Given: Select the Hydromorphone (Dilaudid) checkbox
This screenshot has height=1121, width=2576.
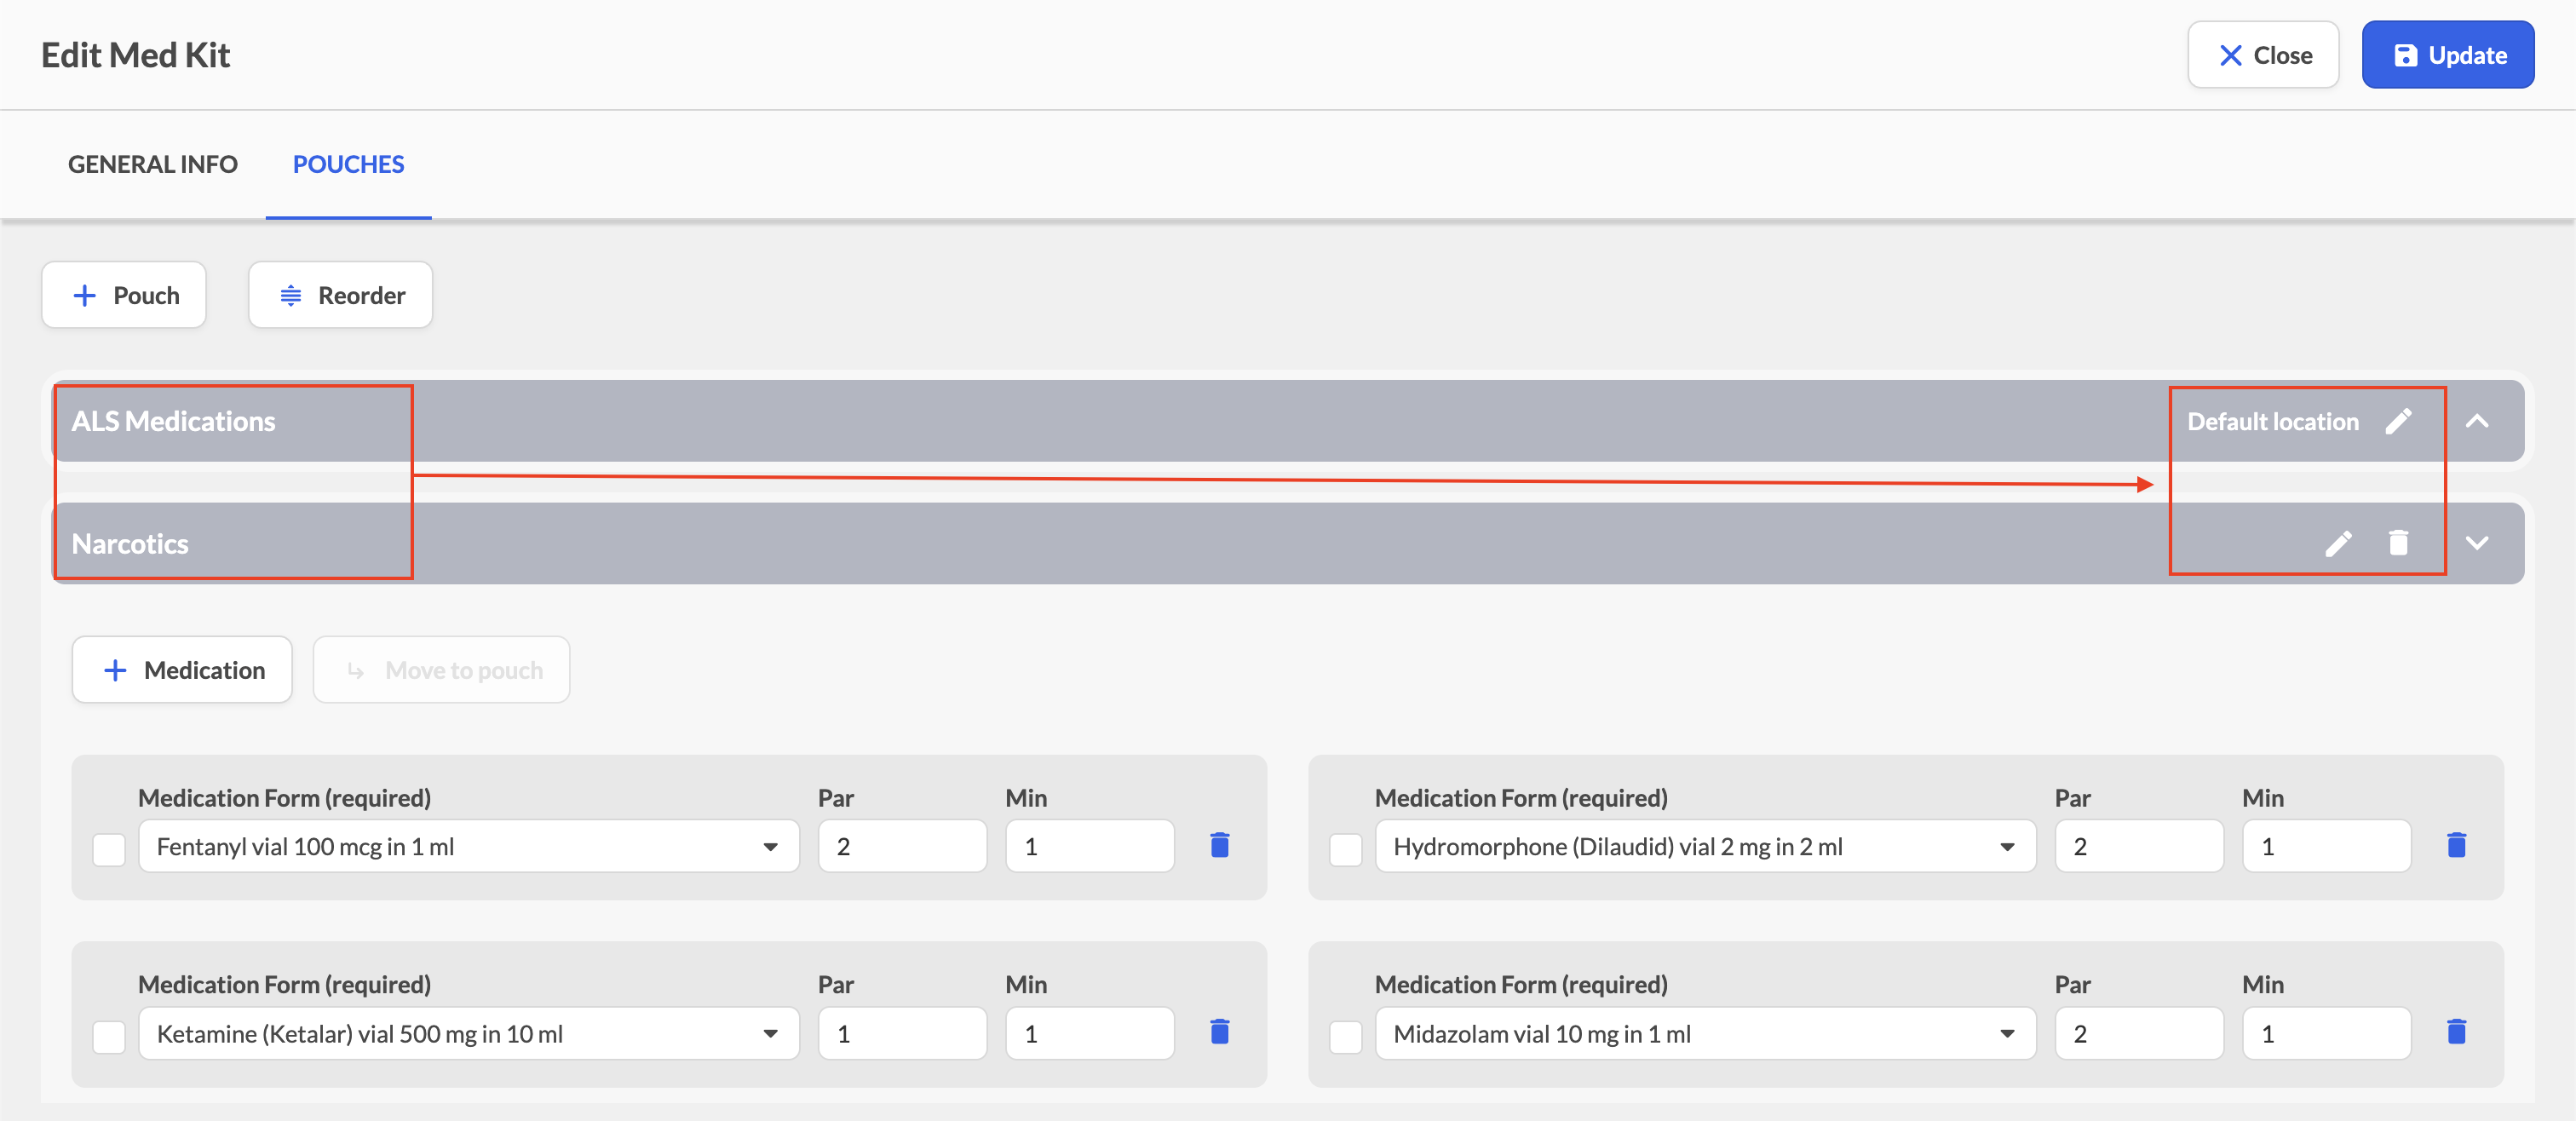Looking at the screenshot, I should tap(1345, 849).
